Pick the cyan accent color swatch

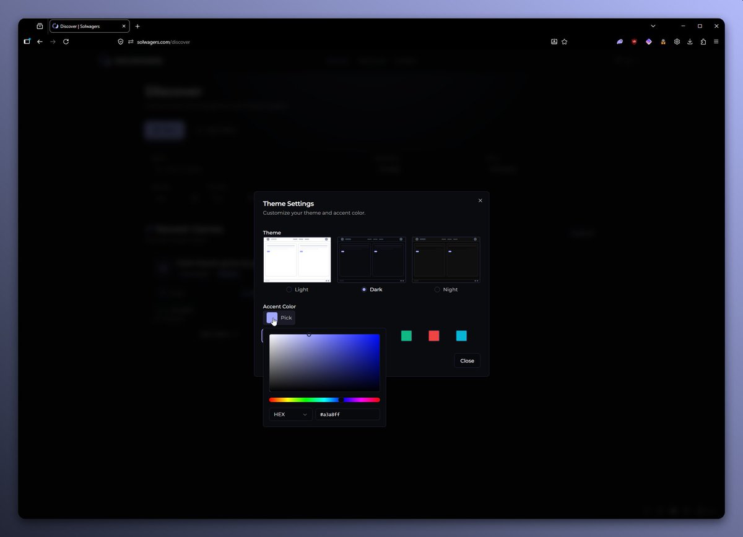coord(461,336)
